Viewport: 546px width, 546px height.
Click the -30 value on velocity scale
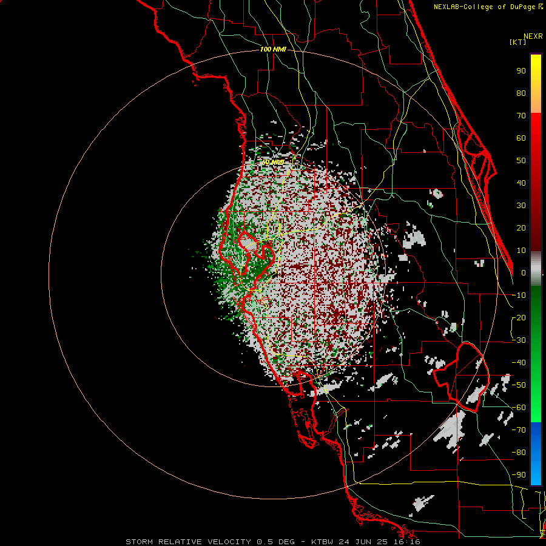pyautogui.click(x=519, y=340)
